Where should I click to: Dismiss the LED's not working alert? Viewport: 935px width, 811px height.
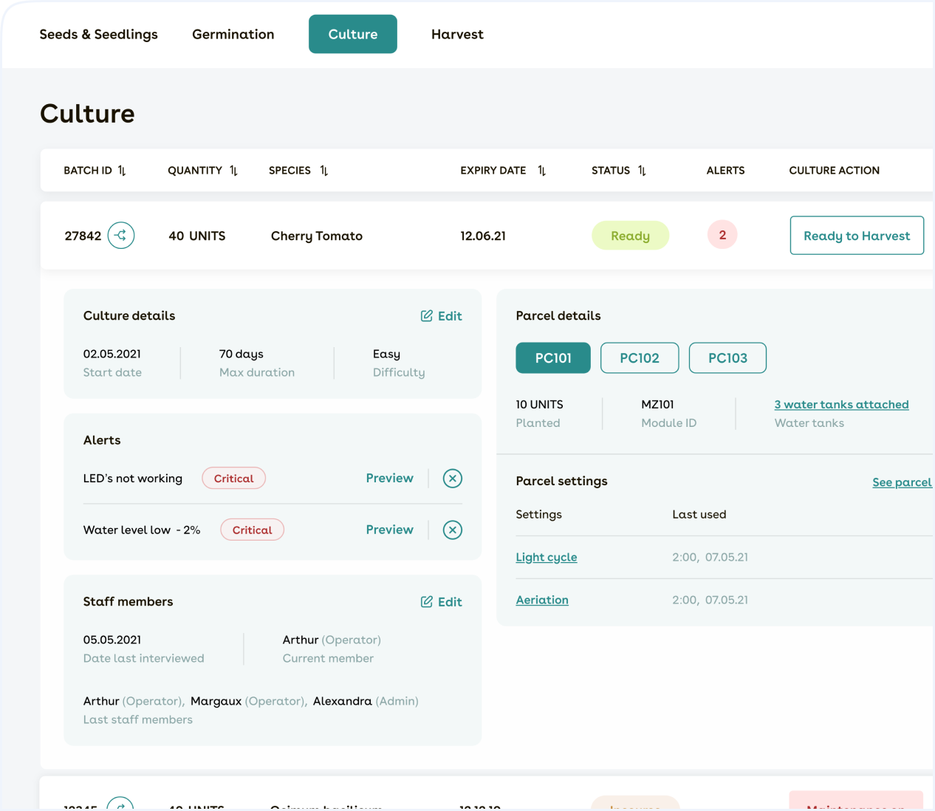[452, 479]
